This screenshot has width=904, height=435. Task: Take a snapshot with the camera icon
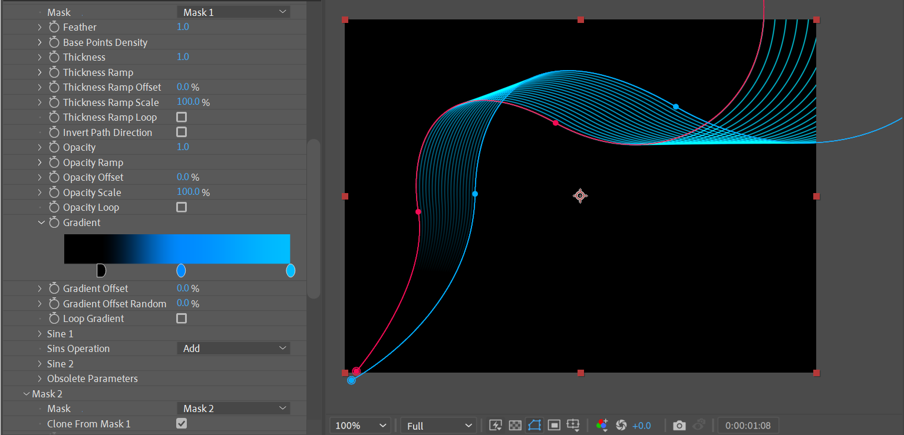[679, 425]
